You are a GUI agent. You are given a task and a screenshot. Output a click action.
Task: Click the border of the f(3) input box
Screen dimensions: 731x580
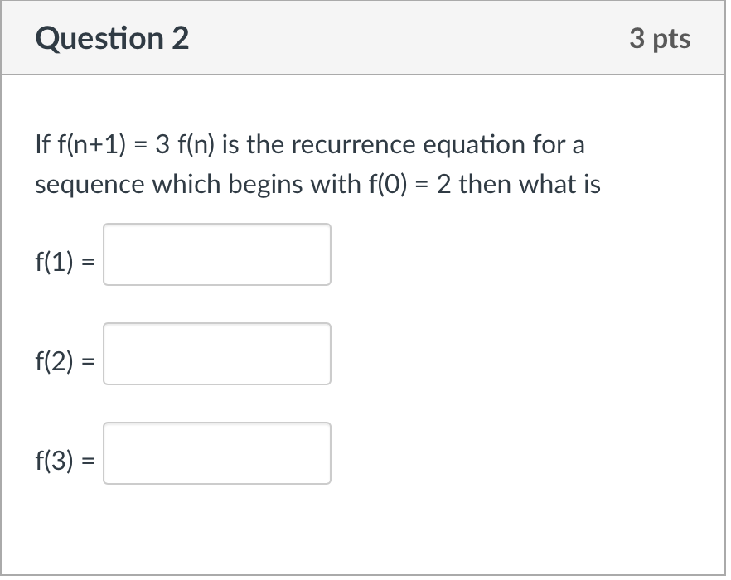click(216, 423)
